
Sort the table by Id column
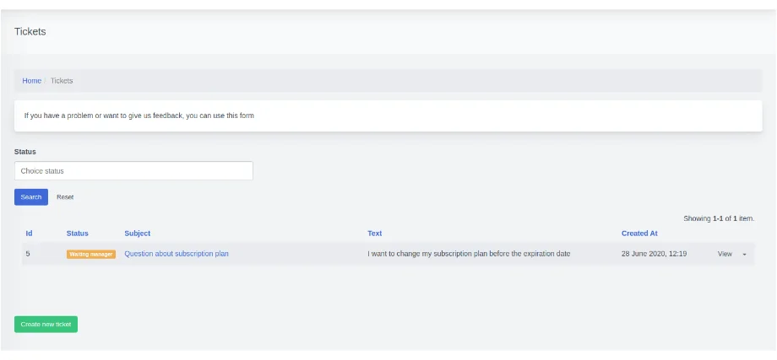click(29, 234)
